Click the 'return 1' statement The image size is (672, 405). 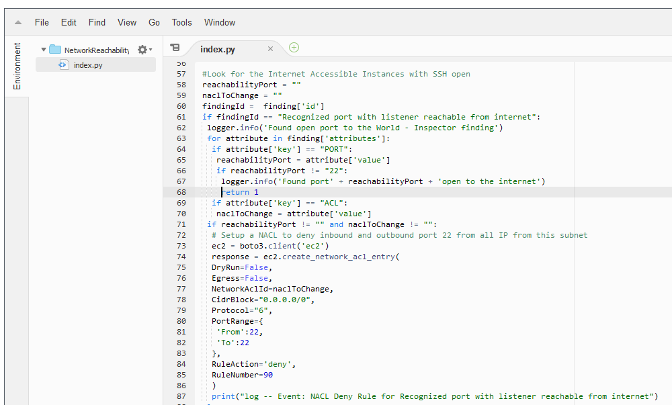click(x=240, y=192)
